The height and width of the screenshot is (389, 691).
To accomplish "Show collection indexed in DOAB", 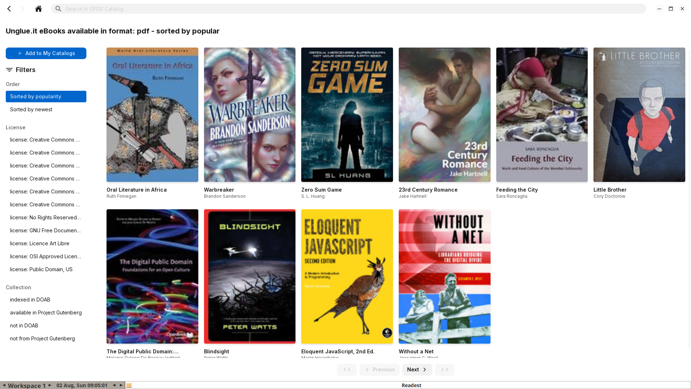I will coord(46,300).
